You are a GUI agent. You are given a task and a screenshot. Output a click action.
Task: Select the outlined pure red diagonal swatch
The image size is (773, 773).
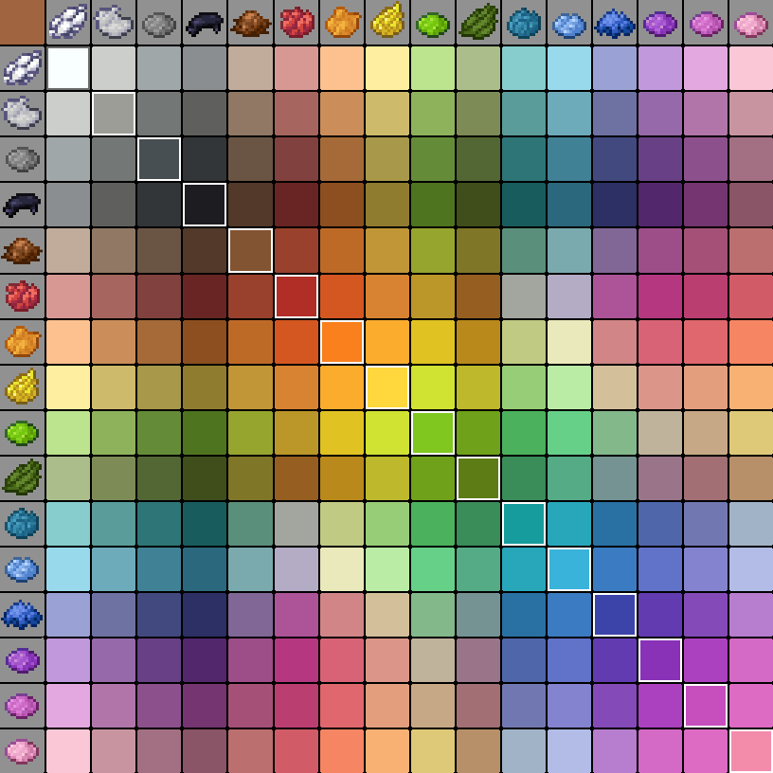coord(296,296)
